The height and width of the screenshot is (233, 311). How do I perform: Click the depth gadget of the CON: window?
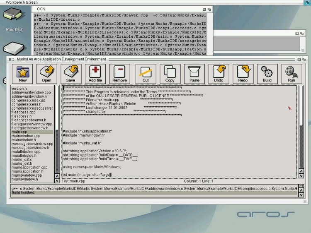[209, 9]
